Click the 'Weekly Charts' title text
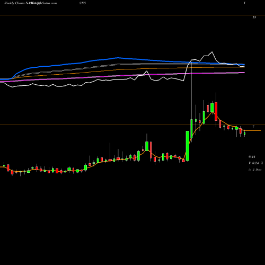 tap(14, 3)
